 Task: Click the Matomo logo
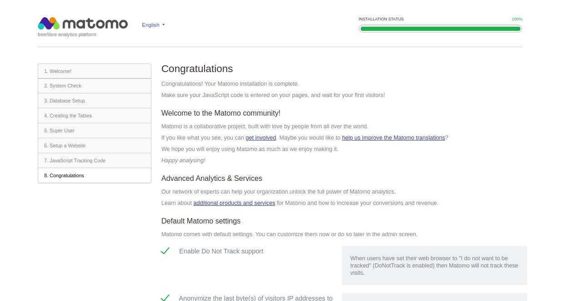tap(83, 23)
